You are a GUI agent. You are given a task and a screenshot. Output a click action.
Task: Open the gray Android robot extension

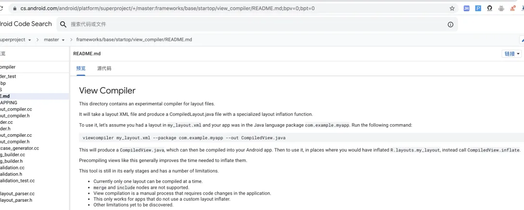pos(501,8)
